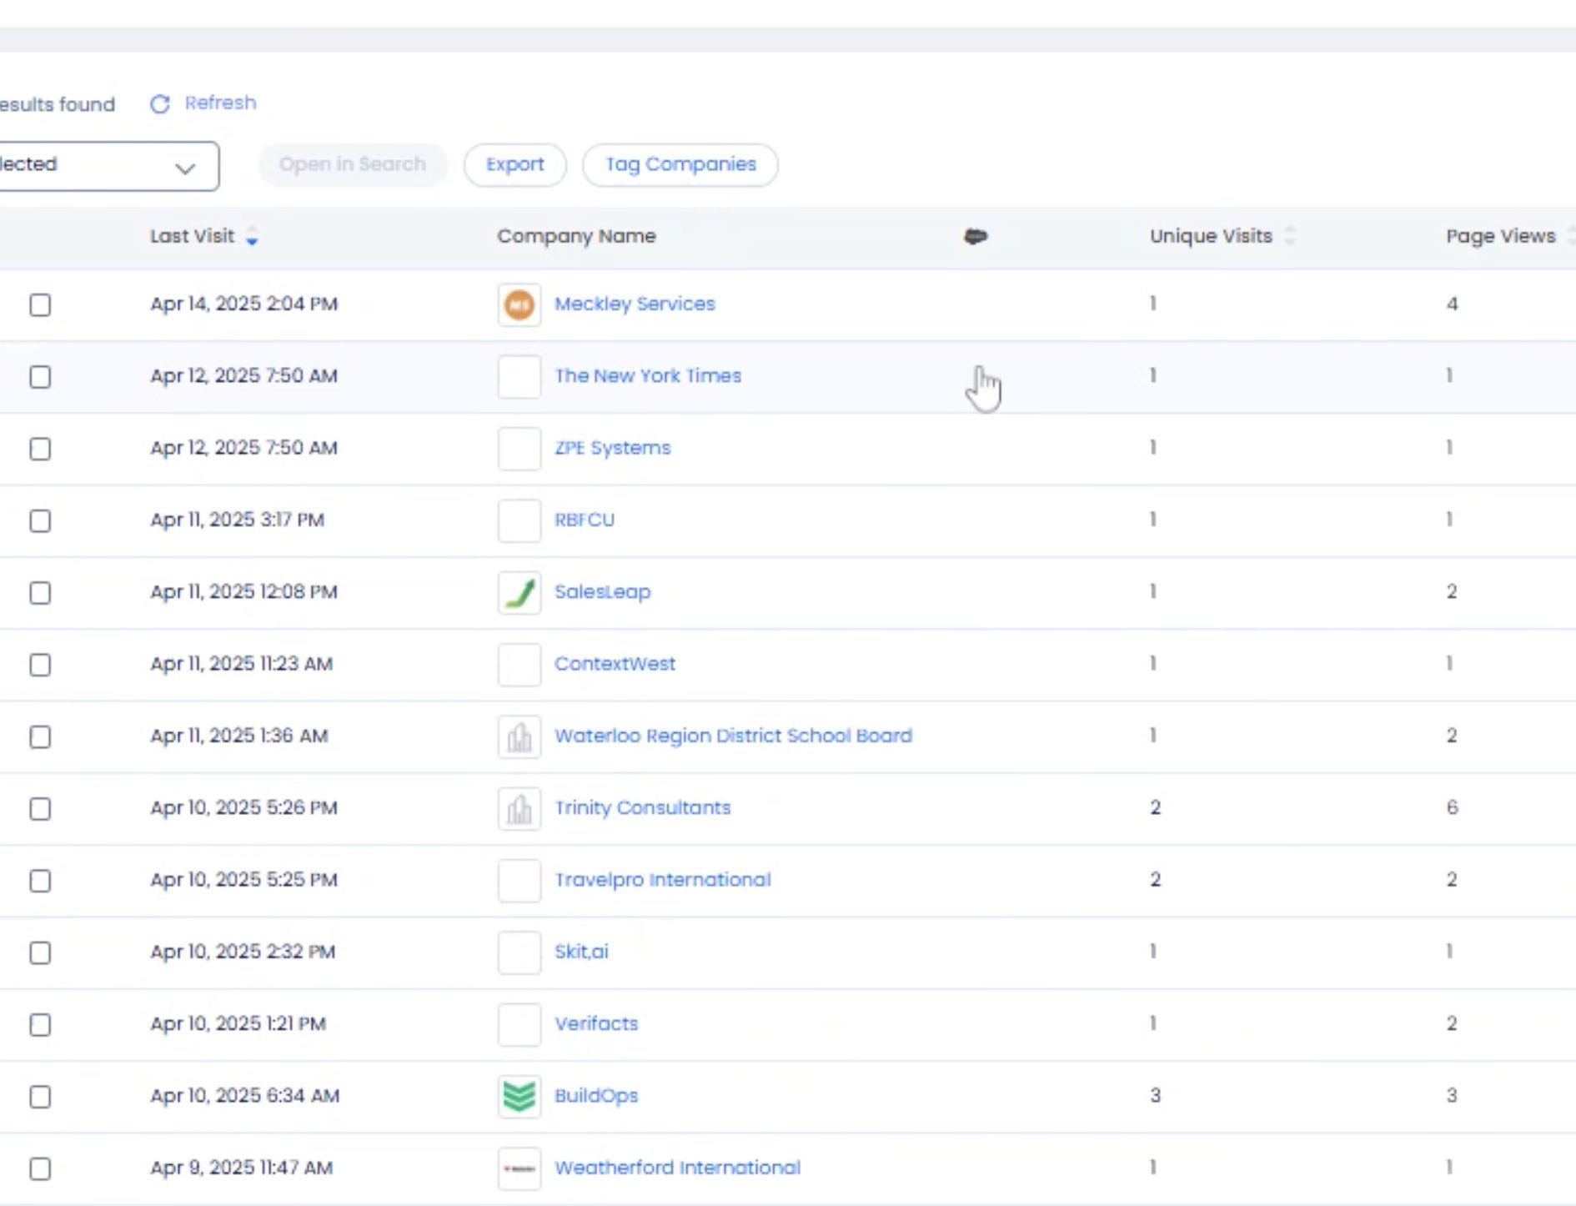Check the ContextWest row checkbox
Screen dimensions: 1576x1206
click(x=40, y=665)
